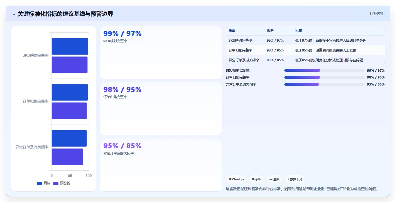Click the panel title 关键标准化指标的建议基线与预警边界

click(65, 14)
